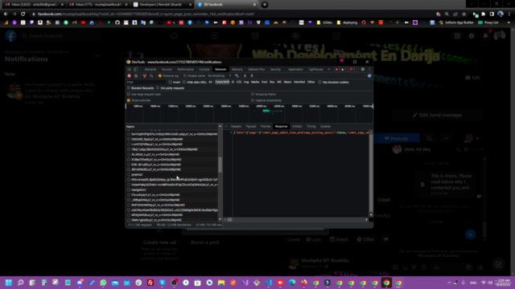Click the request list vertical scrollbar thumb
The image size is (515, 289).
pyautogui.click(x=220, y=165)
